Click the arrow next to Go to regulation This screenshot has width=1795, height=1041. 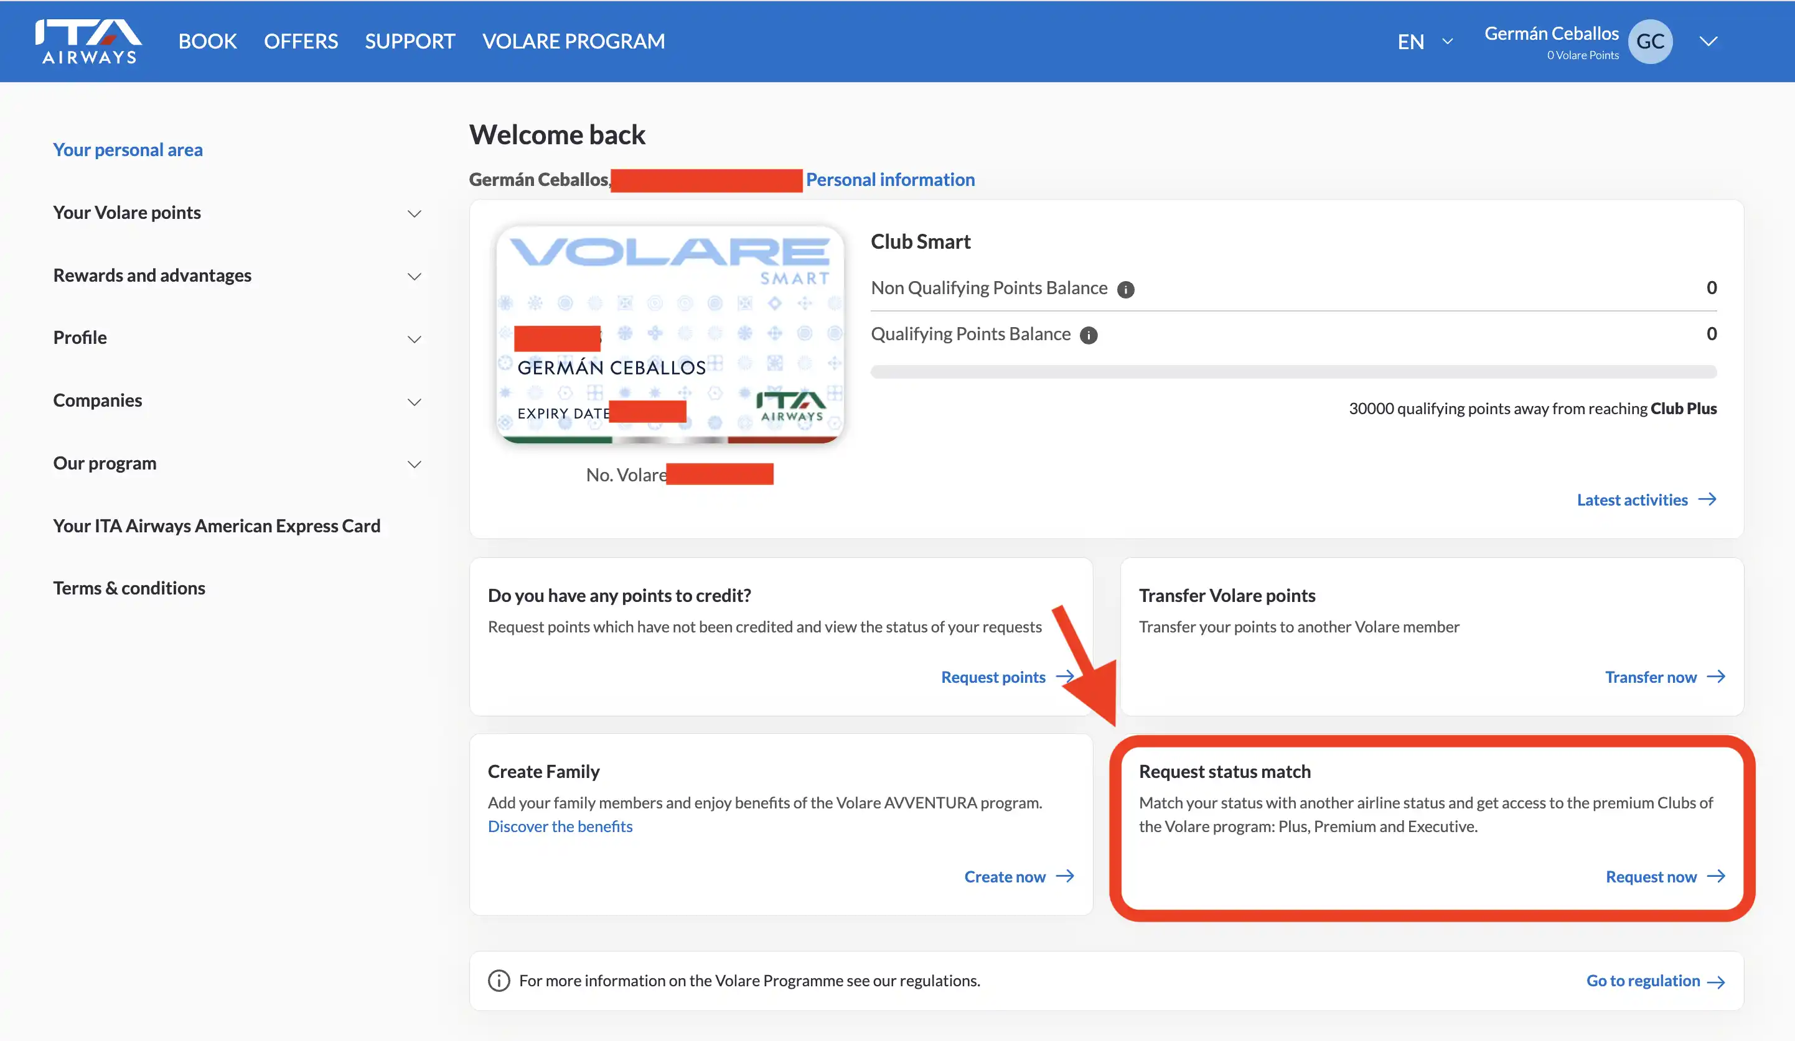tap(1716, 982)
